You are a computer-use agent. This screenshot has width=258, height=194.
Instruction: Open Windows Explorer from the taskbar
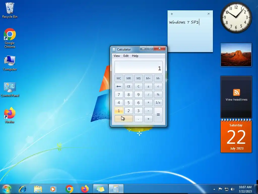38,189
